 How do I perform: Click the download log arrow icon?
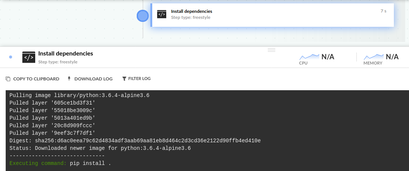(69, 79)
